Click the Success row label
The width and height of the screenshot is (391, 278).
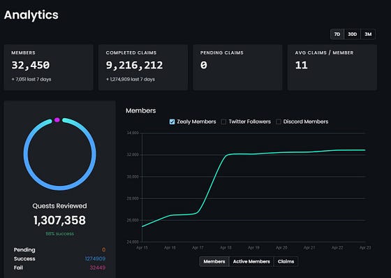point(24,258)
